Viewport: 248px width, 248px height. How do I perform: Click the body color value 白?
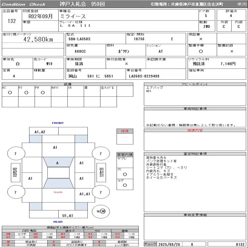pos(18,64)
